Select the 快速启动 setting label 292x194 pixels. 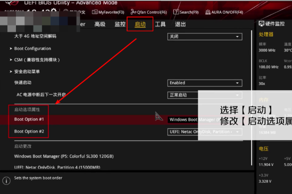[x=23, y=83]
